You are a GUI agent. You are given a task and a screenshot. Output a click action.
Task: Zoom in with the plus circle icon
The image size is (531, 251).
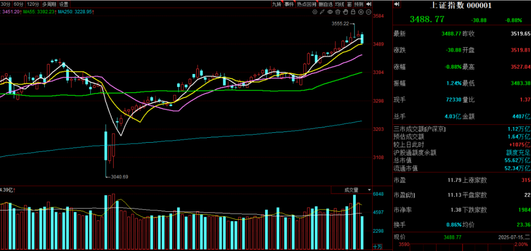coord(361,12)
